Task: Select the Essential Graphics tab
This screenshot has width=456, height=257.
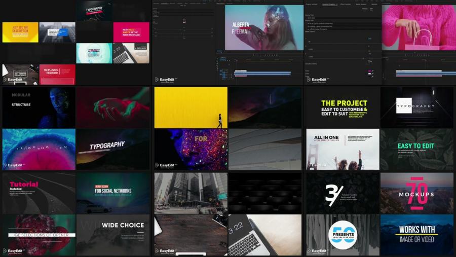Action: 328,3
